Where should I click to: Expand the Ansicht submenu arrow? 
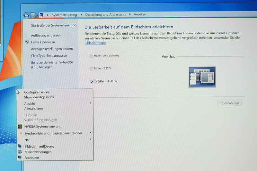(90, 103)
